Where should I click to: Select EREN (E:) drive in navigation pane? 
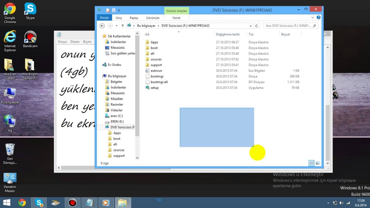coord(117,122)
